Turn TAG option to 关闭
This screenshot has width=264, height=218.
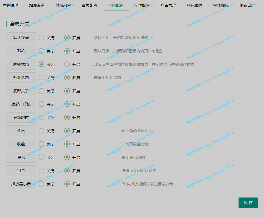coord(42,51)
